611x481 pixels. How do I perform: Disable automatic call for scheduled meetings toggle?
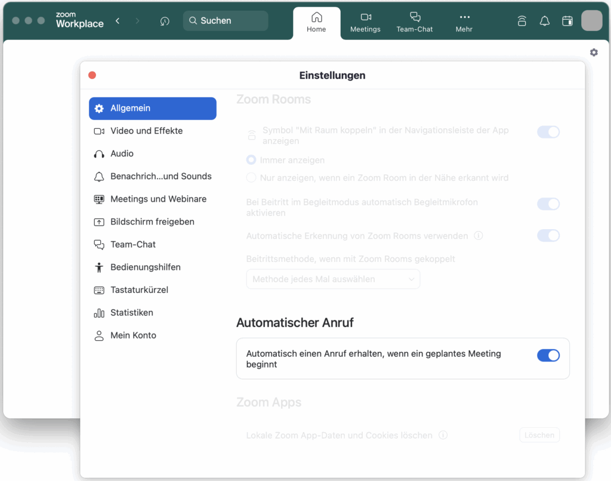[548, 356]
